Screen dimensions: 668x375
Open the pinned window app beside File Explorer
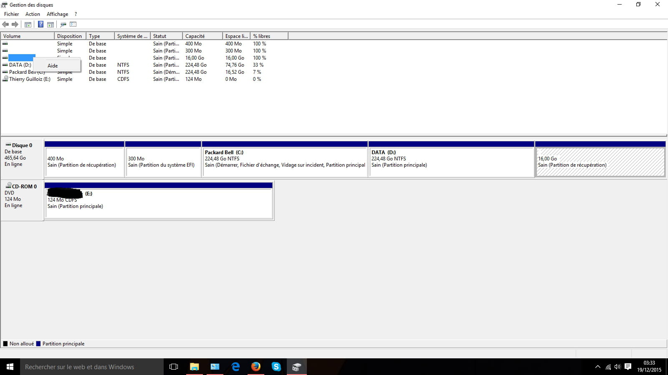coord(215,367)
